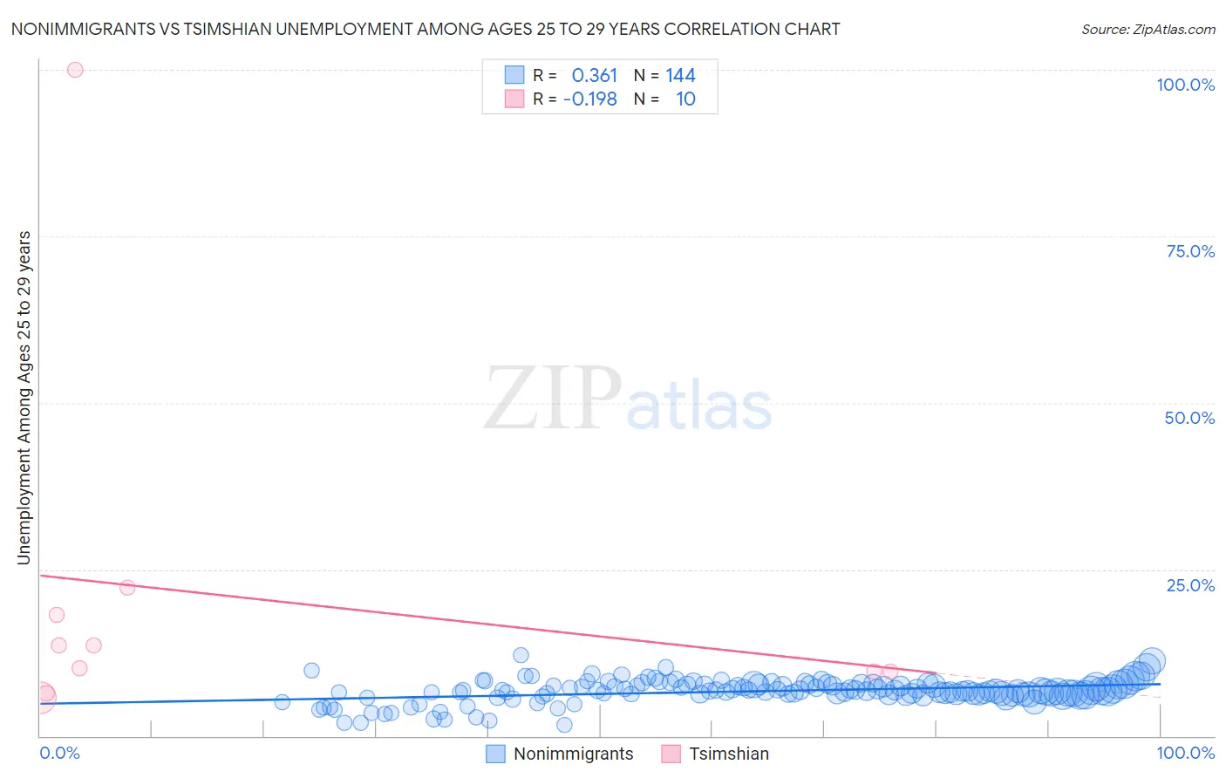Select the pink R = -0.198 swatch

point(514,99)
